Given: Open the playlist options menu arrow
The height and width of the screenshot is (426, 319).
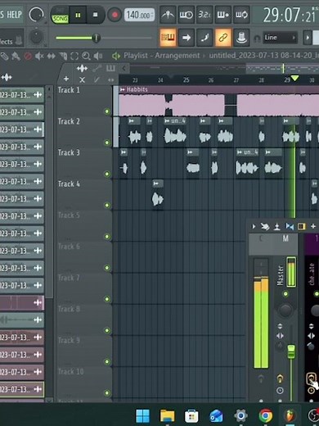Looking at the screenshot, I should click(x=116, y=57).
